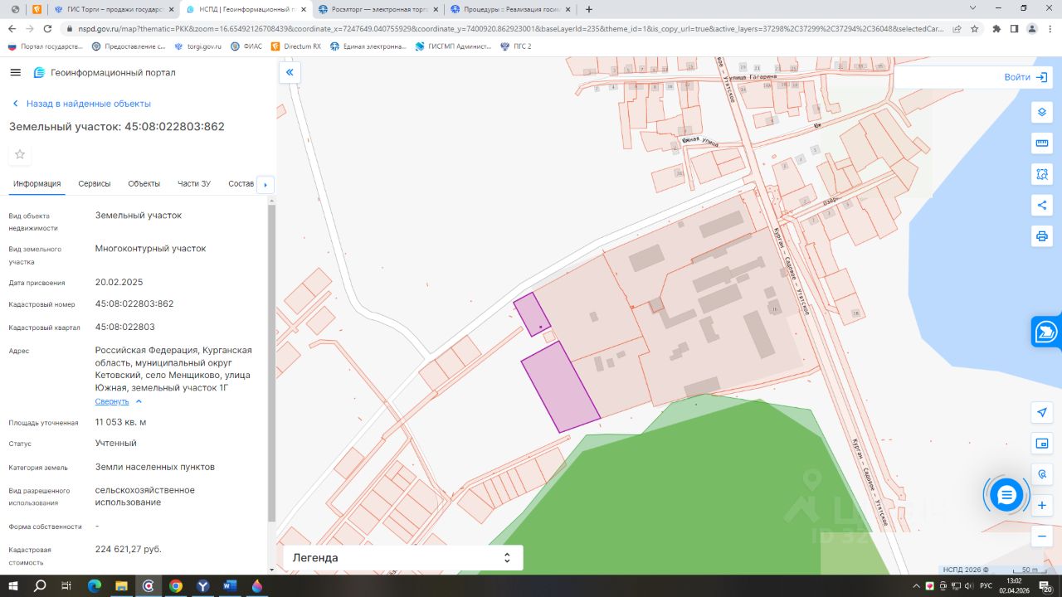Select the ruler measurement tool
The height and width of the screenshot is (597, 1062).
coord(1042,143)
